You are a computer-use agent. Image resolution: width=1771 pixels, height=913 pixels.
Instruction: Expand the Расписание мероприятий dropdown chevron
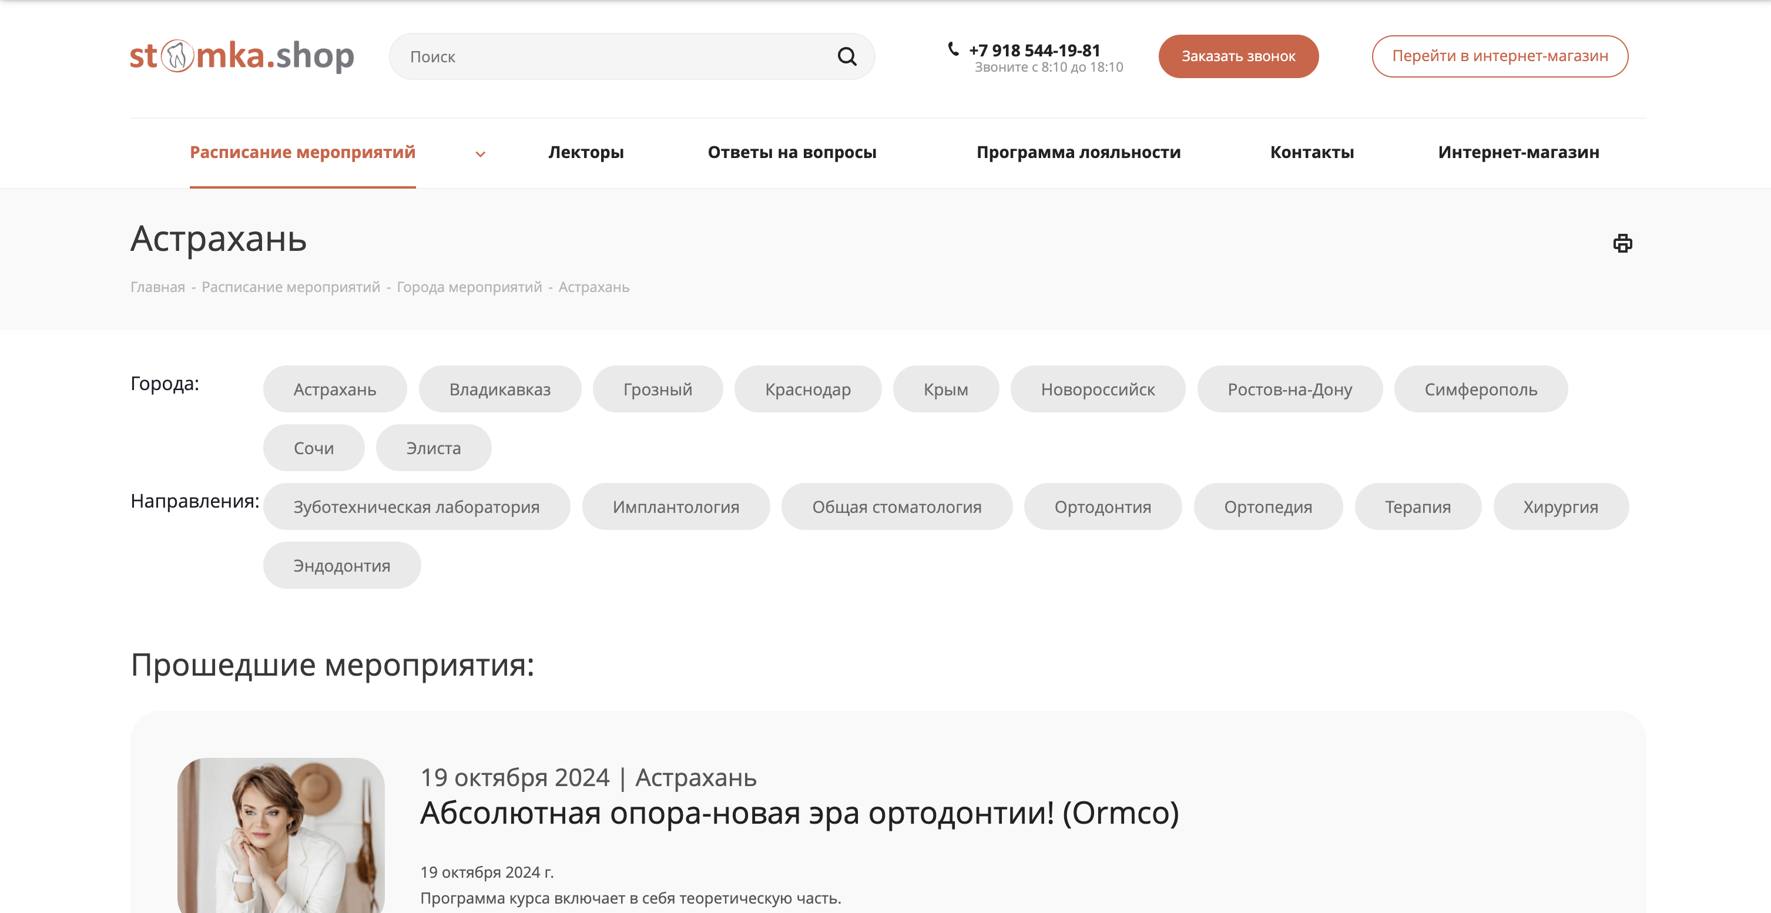(x=481, y=154)
